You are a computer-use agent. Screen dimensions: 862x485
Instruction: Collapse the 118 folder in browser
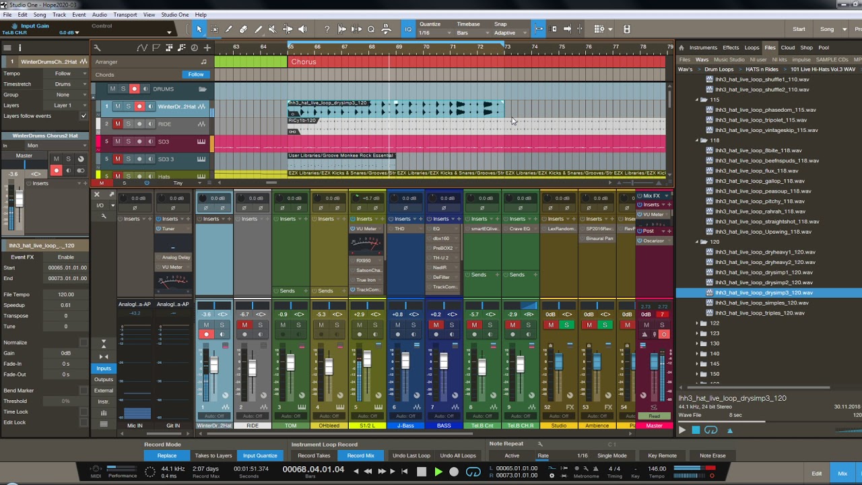point(697,140)
